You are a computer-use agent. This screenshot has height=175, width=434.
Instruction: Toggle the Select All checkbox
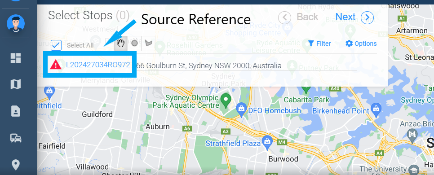[57, 45]
